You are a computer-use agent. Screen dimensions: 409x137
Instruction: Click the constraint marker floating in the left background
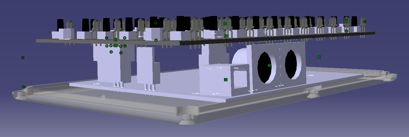click(x=23, y=57)
